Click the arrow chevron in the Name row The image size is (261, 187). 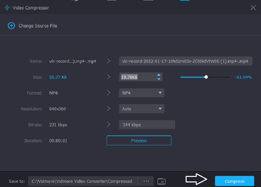pos(109,61)
